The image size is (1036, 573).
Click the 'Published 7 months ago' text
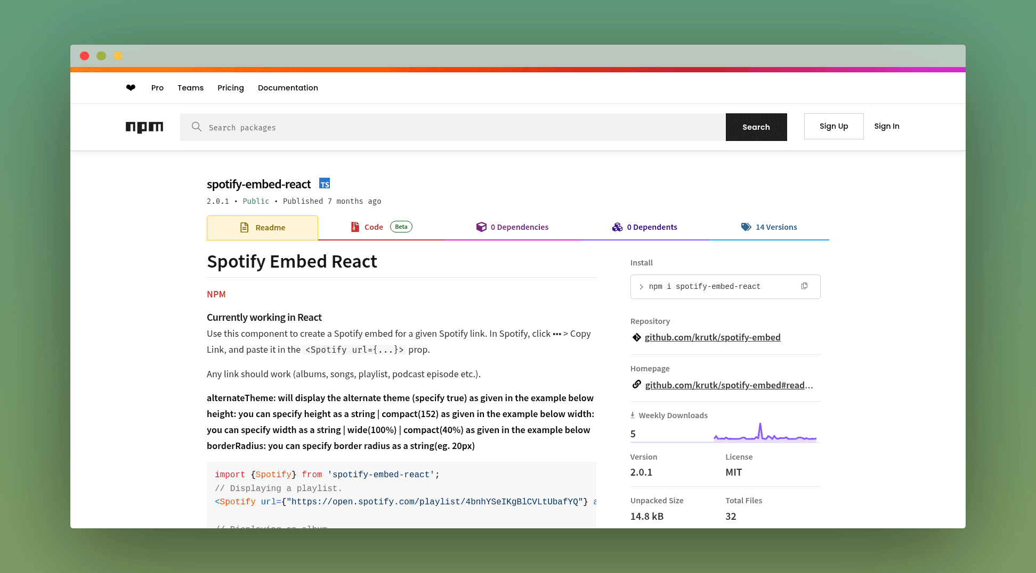tap(332, 201)
